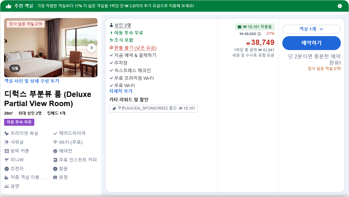Click the 무료 프리미엄 Wi-Fi benefit text
The height and width of the screenshot is (197, 349).
[134, 78]
